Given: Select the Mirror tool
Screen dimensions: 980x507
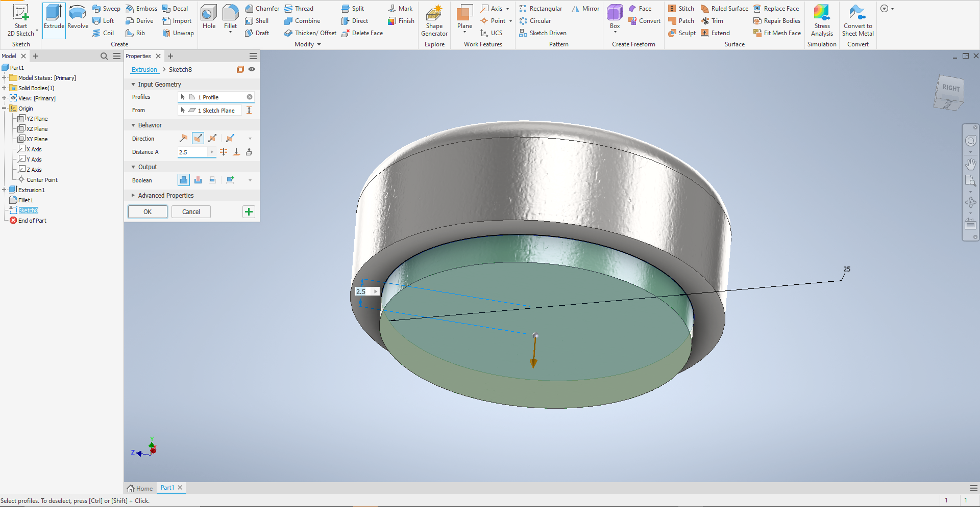Looking at the screenshot, I should [x=585, y=9].
